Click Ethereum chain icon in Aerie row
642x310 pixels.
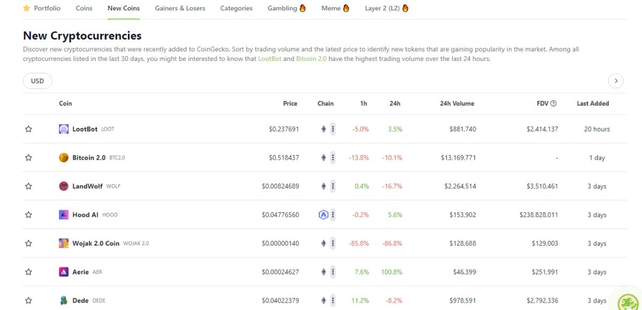[323, 272]
